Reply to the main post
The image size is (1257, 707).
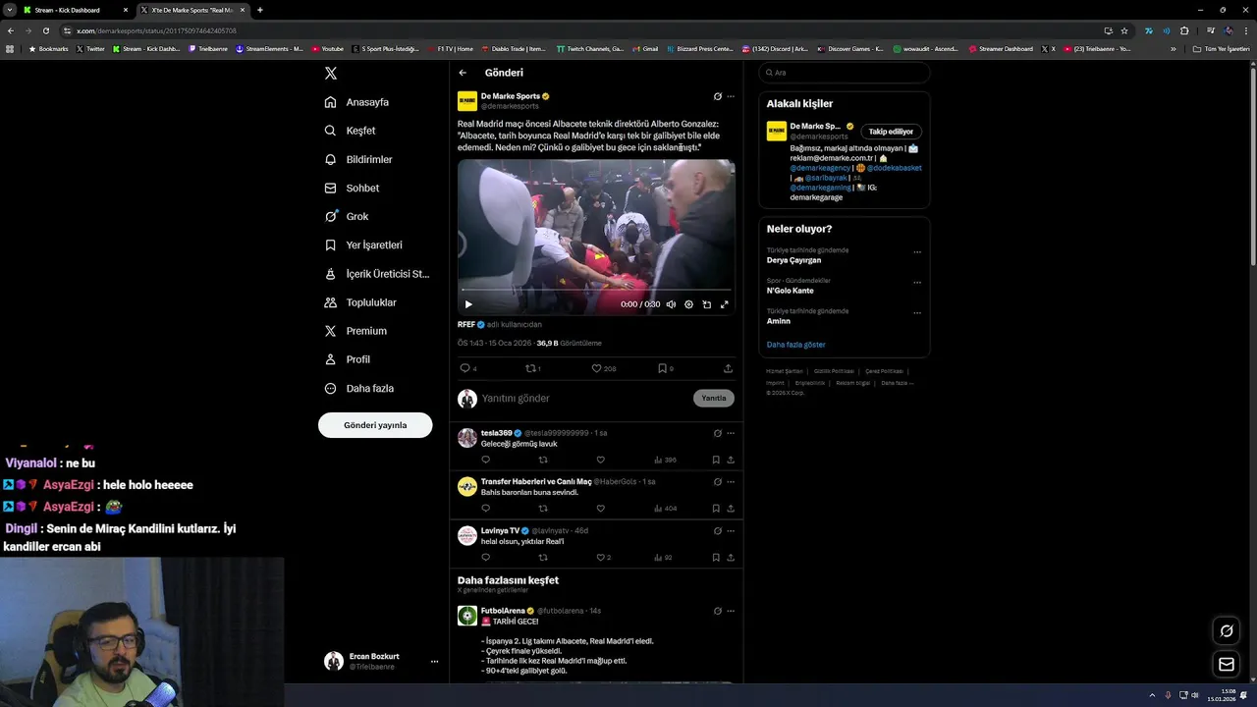coord(465,368)
